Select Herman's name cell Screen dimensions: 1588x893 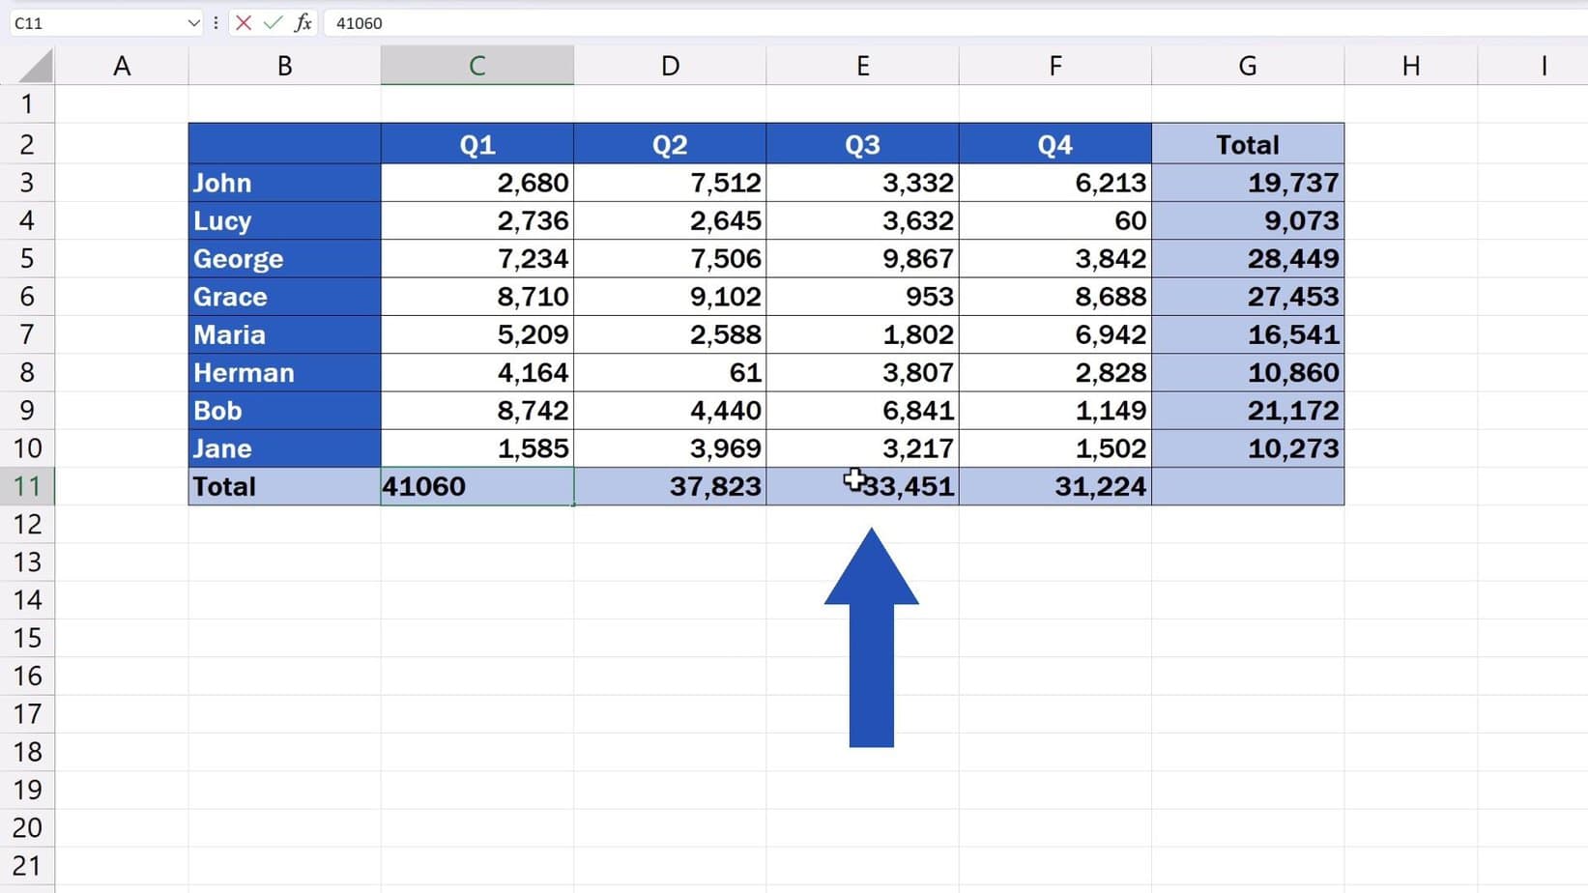(283, 372)
